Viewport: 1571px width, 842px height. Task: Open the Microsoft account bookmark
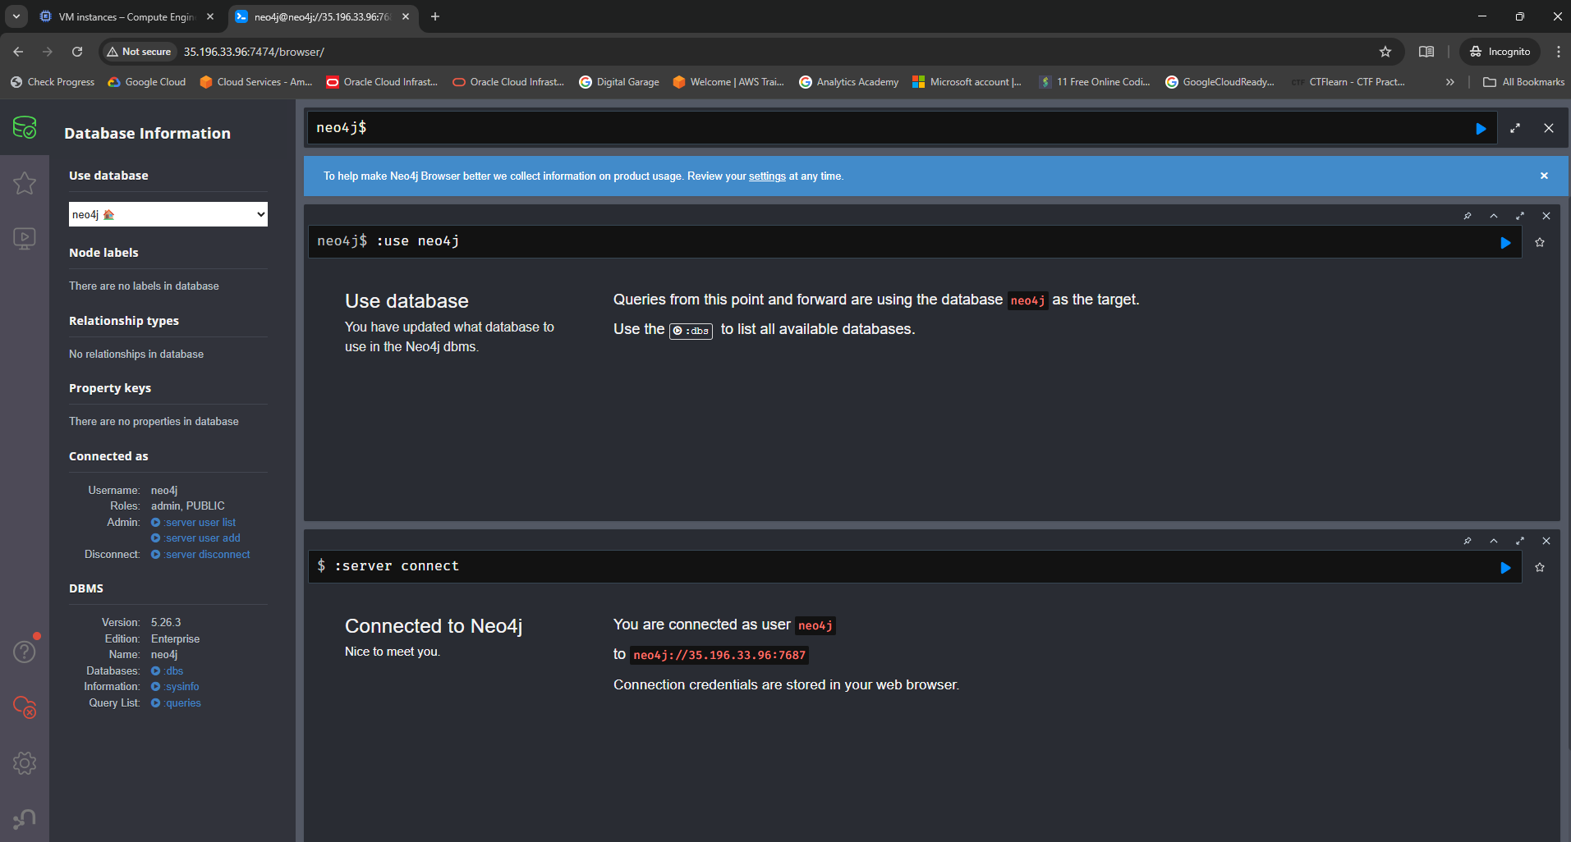[967, 82]
